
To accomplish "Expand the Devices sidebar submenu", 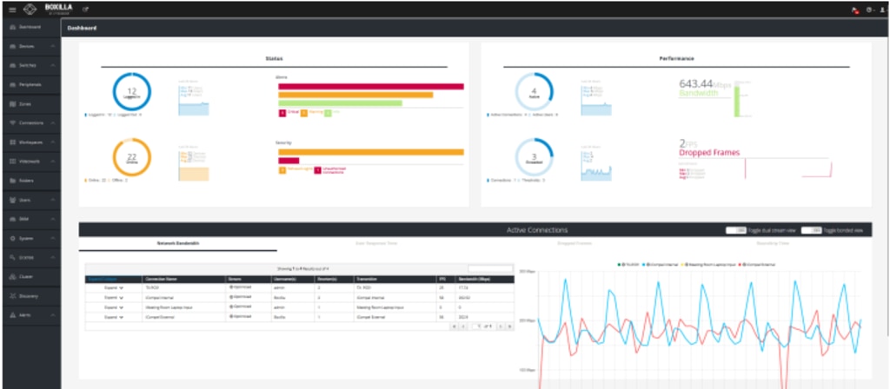I will (x=53, y=46).
